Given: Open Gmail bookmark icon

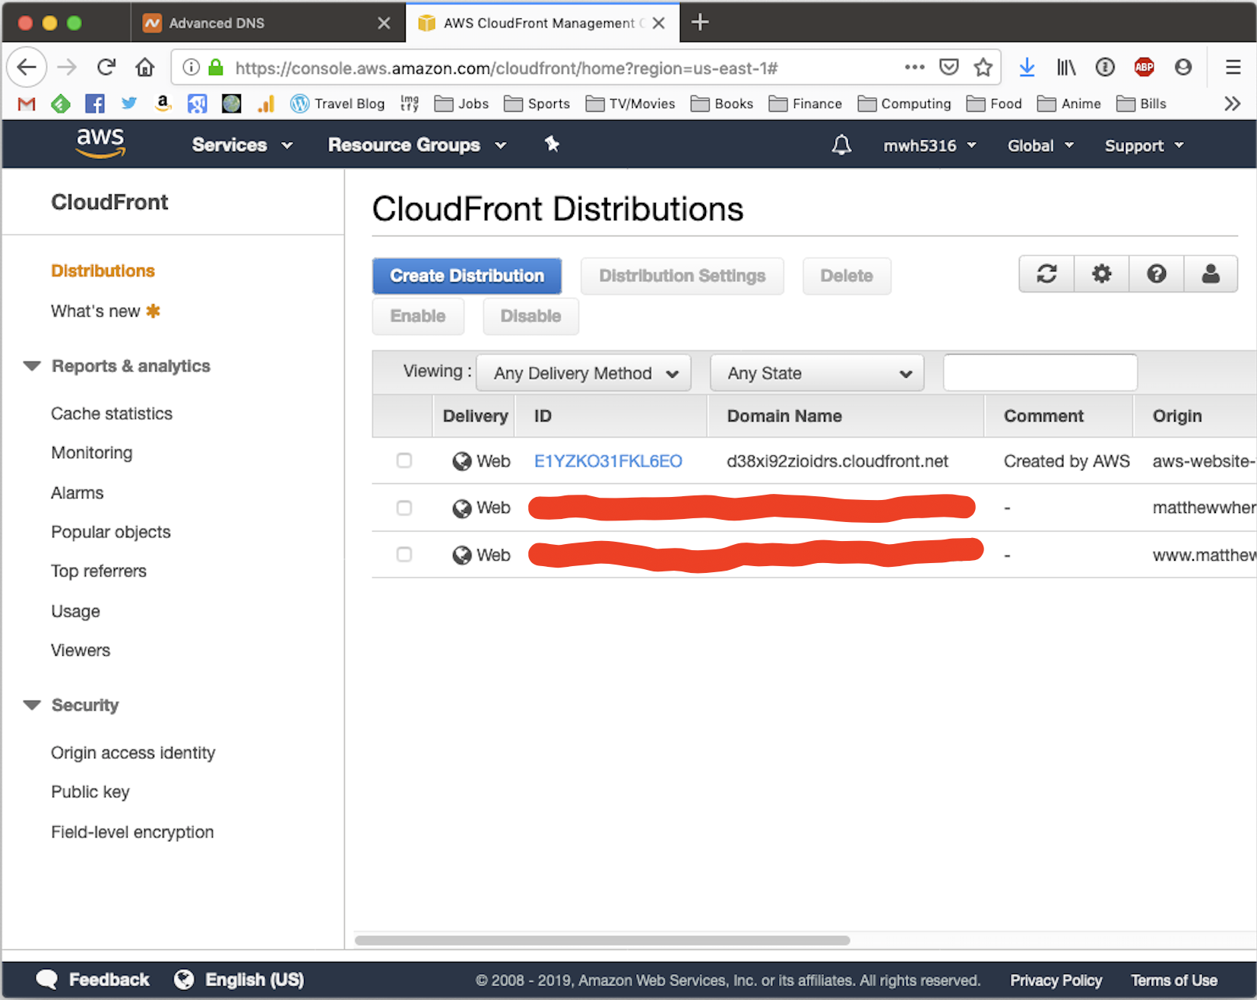Looking at the screenshot, I should pos(27,103).
